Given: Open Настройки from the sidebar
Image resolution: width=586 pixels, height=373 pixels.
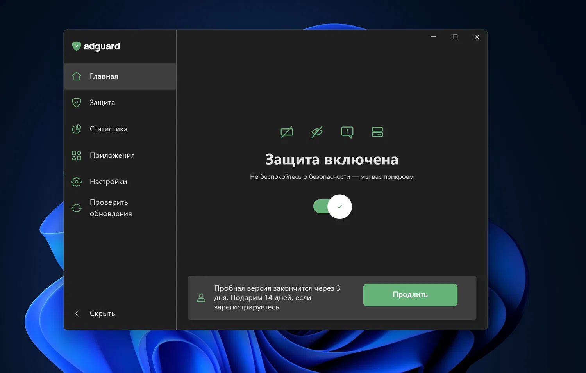Looking at the screenshot, I should (x=120, y=182).
